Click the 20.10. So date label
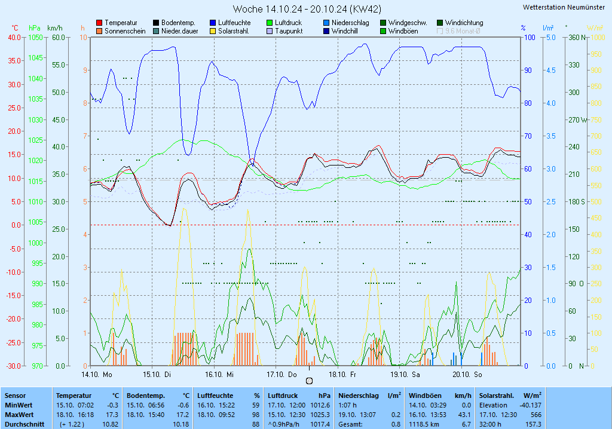This screenshot has height=429, width=612. pos(467,375)
